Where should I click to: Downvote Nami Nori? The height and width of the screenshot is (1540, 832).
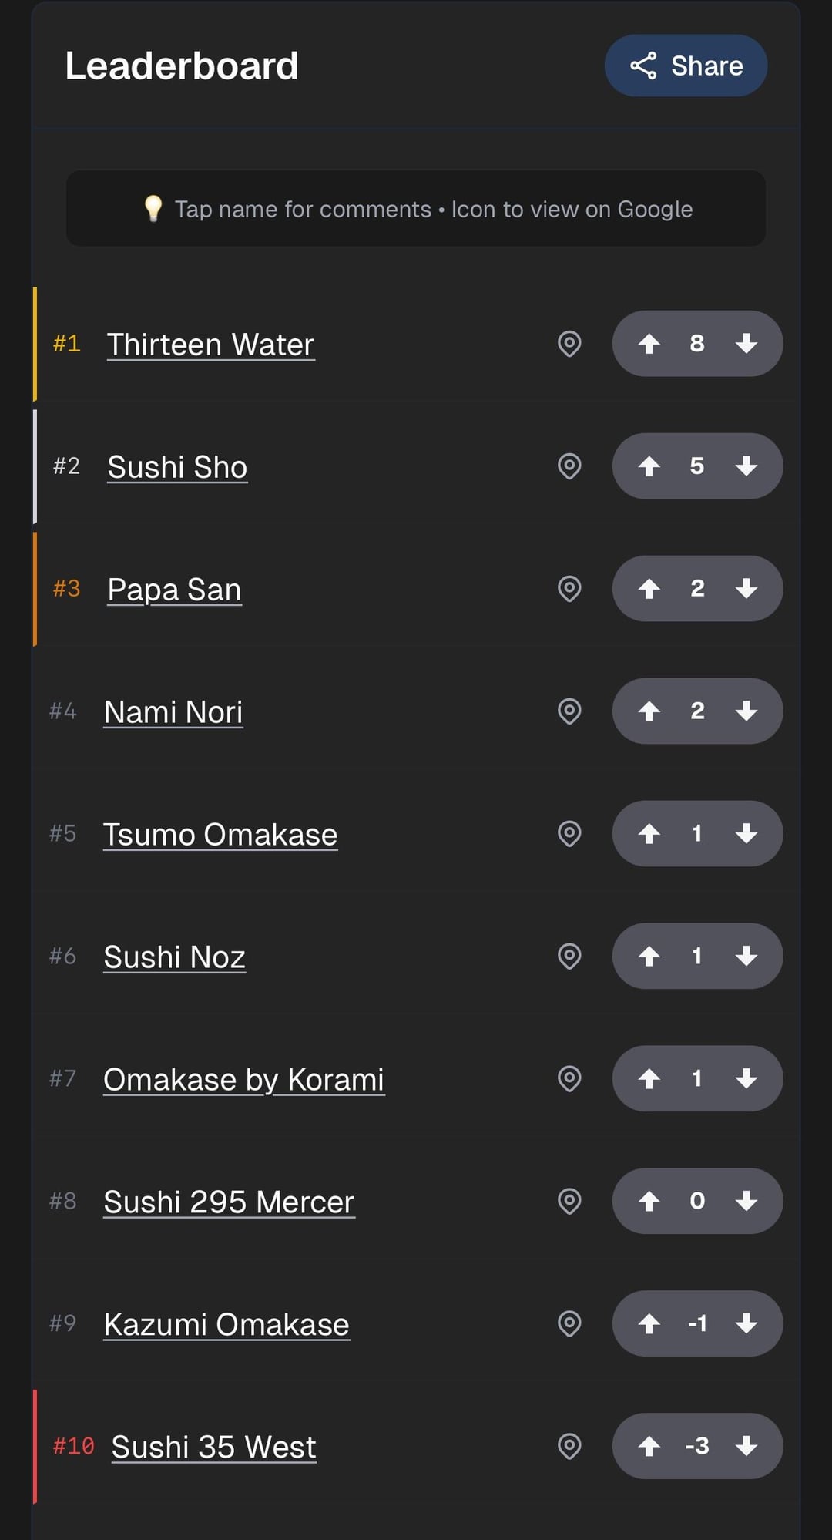tap(746, 711)
